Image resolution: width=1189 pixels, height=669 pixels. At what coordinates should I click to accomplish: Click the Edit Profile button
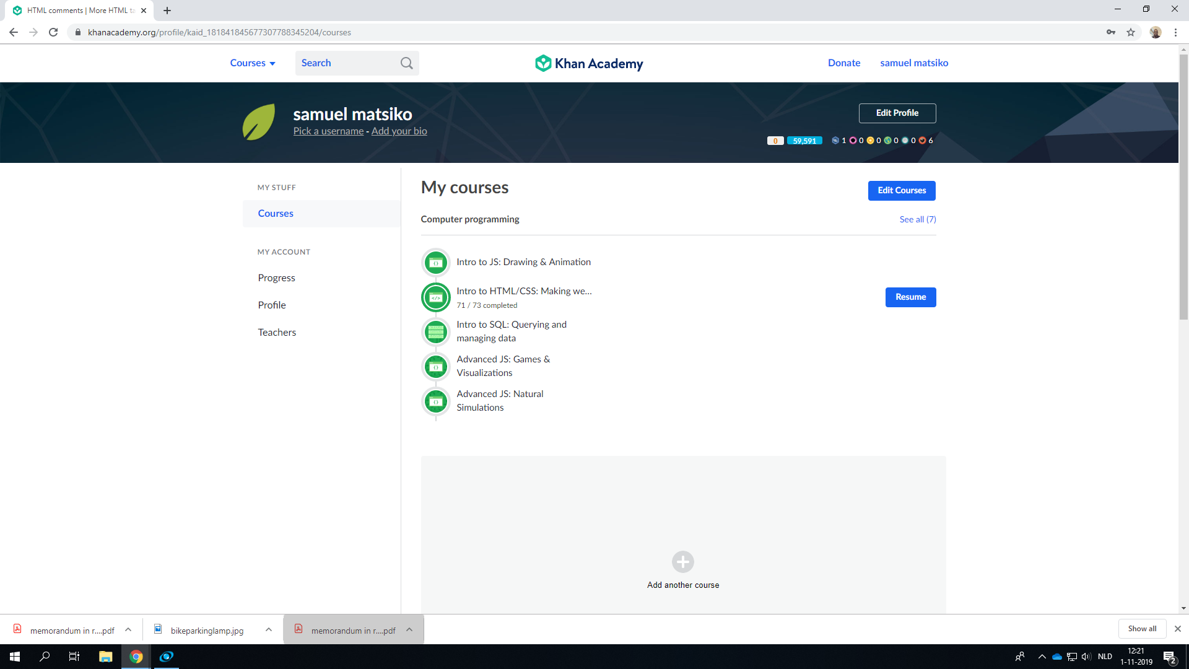897,113
